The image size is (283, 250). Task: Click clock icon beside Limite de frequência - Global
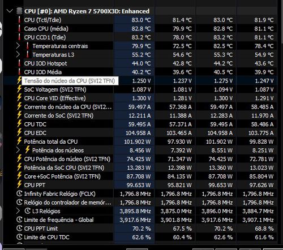[x=19, y=219]
